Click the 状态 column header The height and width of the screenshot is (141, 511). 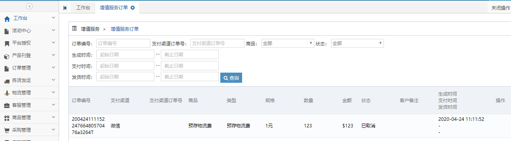(x=366, y=101)
